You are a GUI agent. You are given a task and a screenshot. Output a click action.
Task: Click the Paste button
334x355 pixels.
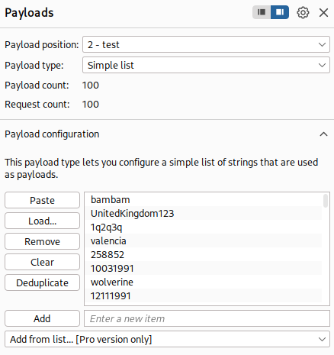[42, 200]
